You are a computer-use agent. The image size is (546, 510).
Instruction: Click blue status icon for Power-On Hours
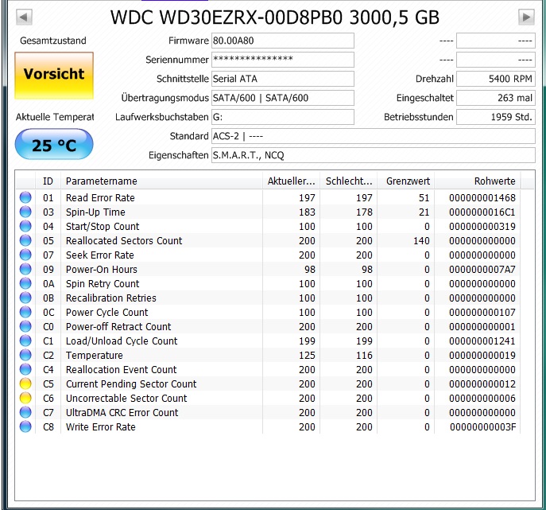[25, 269]
